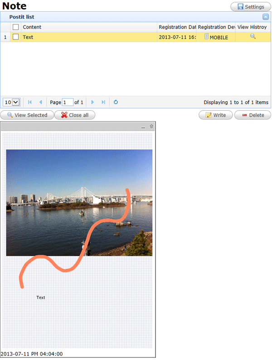
Task: Click the bridge photo in the note
Action: pyautogui.click(x=79, y=202)
